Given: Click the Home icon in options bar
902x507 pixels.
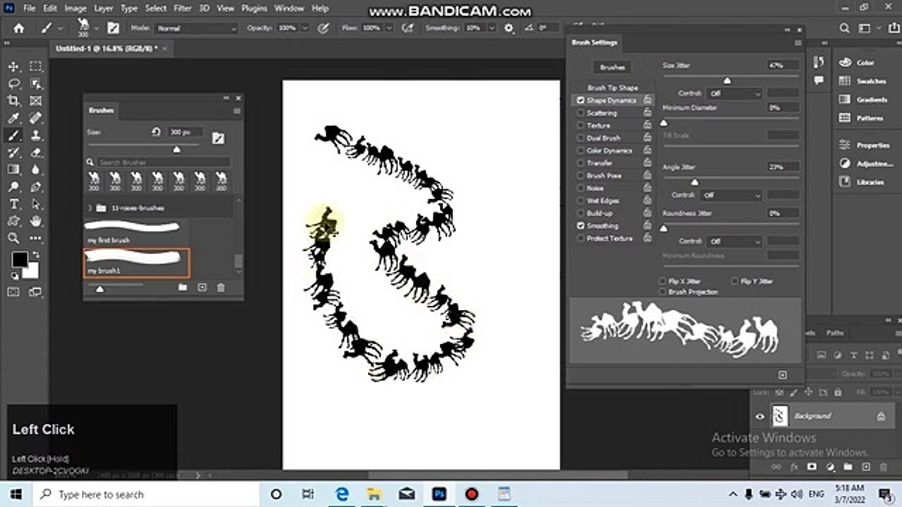Looking at the screenshot, I should click(x=19, y=28).
